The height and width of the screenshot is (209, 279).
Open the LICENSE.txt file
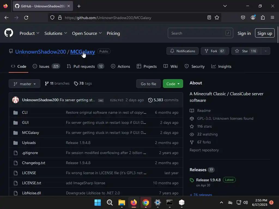pos(32,183)
